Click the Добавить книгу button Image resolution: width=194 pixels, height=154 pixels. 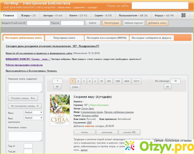pyautogui.click(x=157, y=23)
